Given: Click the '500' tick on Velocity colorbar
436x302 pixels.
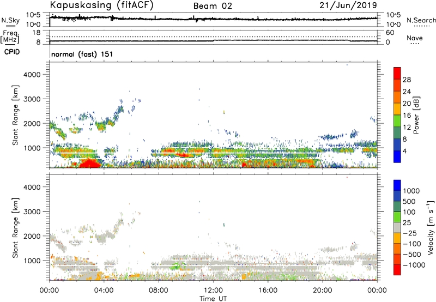Looking at the screenshot, I should pyautogui.click(x=409, y=202).
